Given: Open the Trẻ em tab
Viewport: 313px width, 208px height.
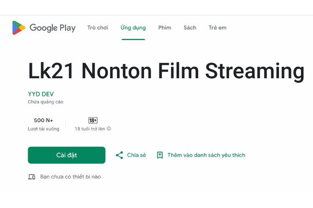Looking at the screenshot, I should click(x=217, y=28).
